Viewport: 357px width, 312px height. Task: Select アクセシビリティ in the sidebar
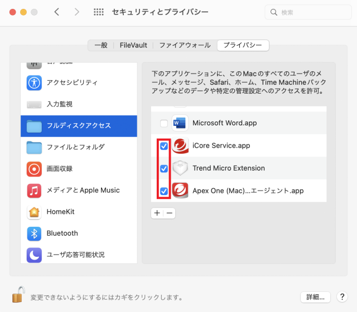[72, 82]
